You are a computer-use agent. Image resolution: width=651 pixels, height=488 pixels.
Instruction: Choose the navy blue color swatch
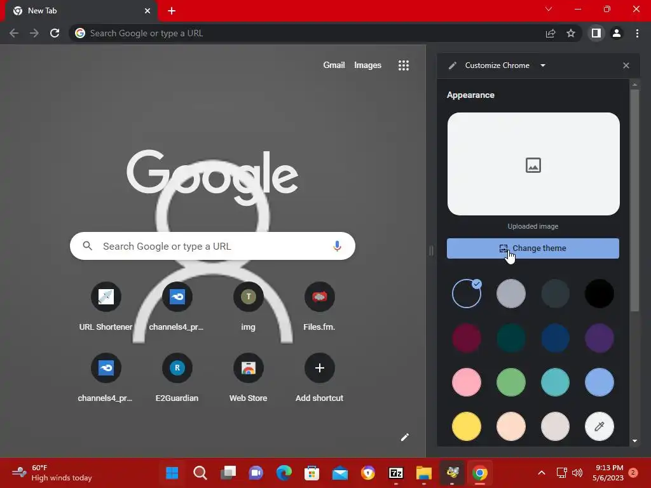click(x=555, y=338)
